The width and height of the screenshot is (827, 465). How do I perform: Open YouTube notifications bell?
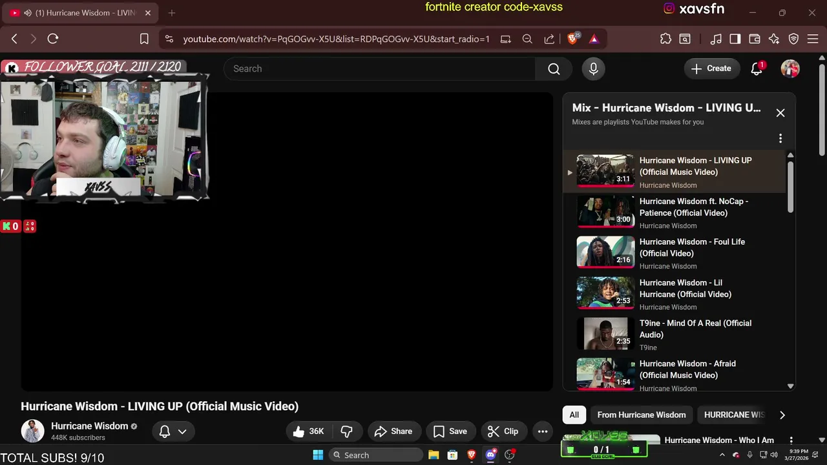pos(757,68)
